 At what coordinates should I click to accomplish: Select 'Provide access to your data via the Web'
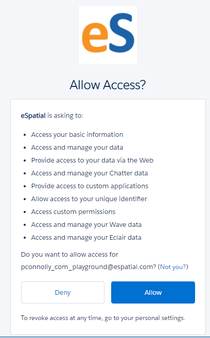click(x=92, y=161)
